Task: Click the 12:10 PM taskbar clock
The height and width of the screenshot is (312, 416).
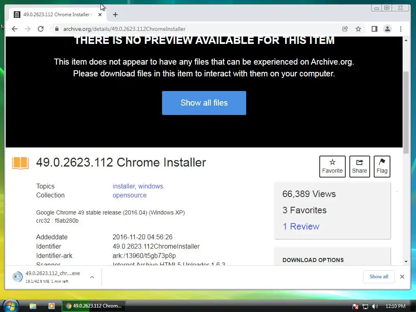Action: [x=395, y=306]
